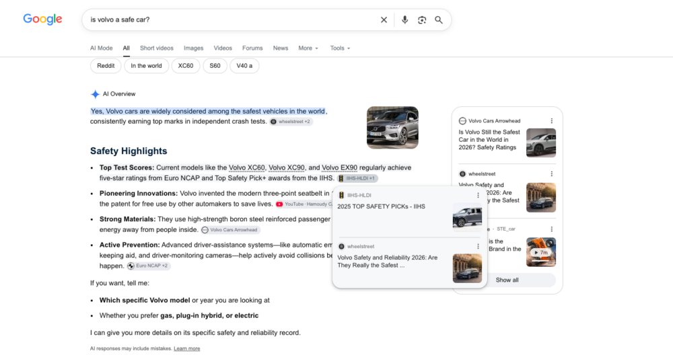This screenshot has width=673, height=355.
Task: Select the 'V40 a' refinement chip
Action: 245,66
